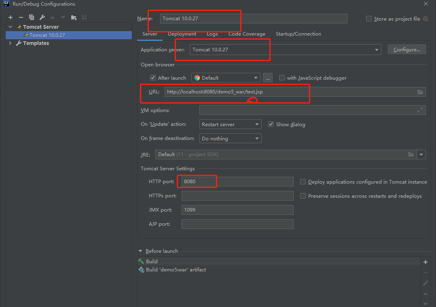Remove the selected configuration with minus icon
This screenshot has height=307, width=436.
coord(21,17)
